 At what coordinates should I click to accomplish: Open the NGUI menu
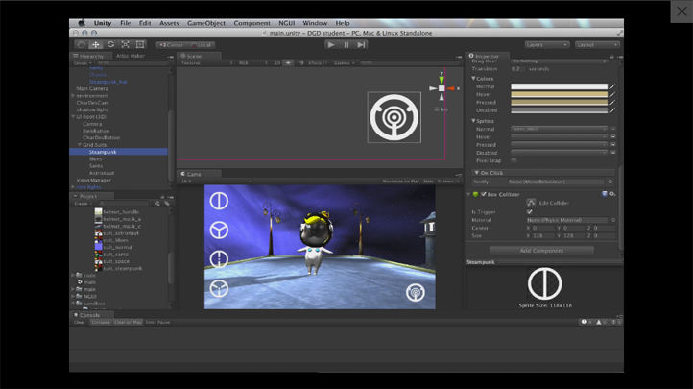coord(286,23)
